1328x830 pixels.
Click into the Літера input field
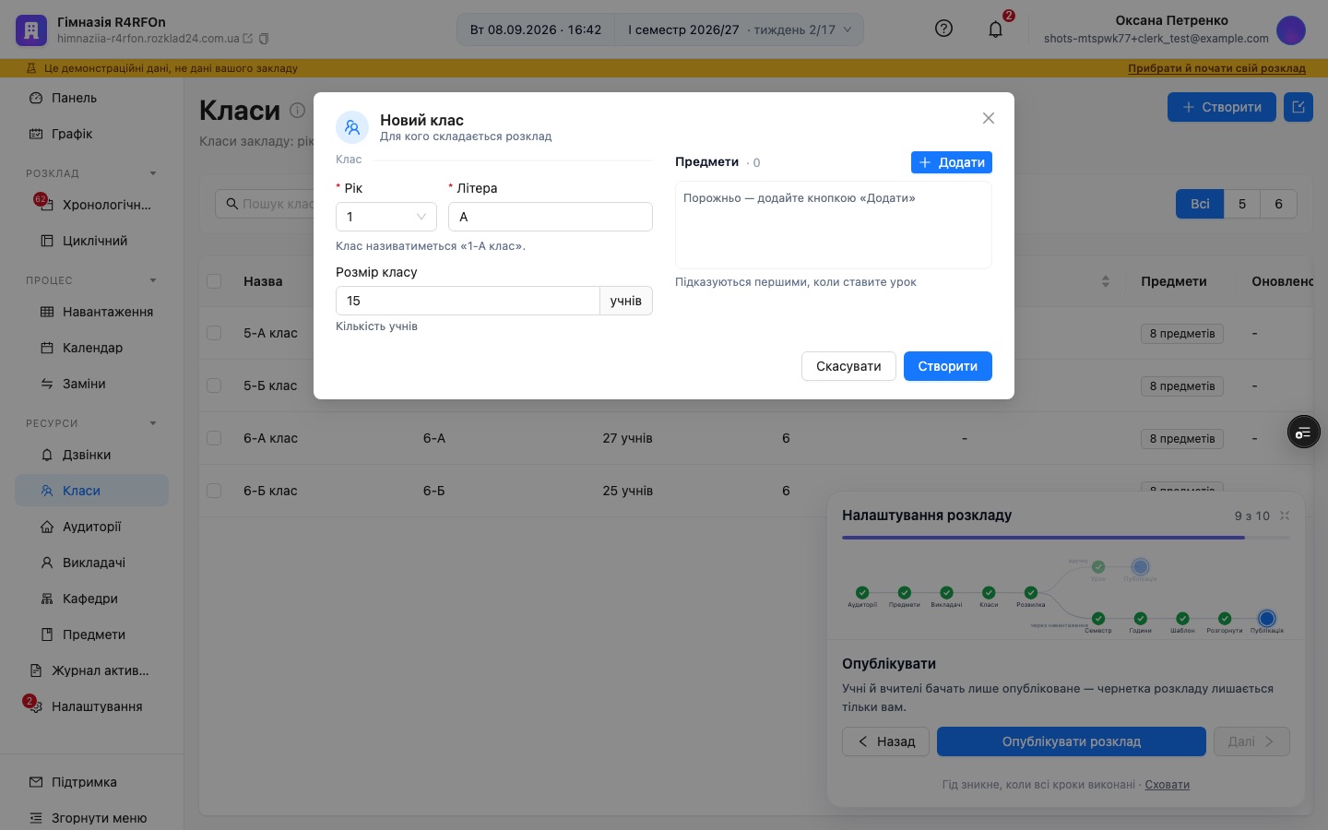tap(551, 217)
